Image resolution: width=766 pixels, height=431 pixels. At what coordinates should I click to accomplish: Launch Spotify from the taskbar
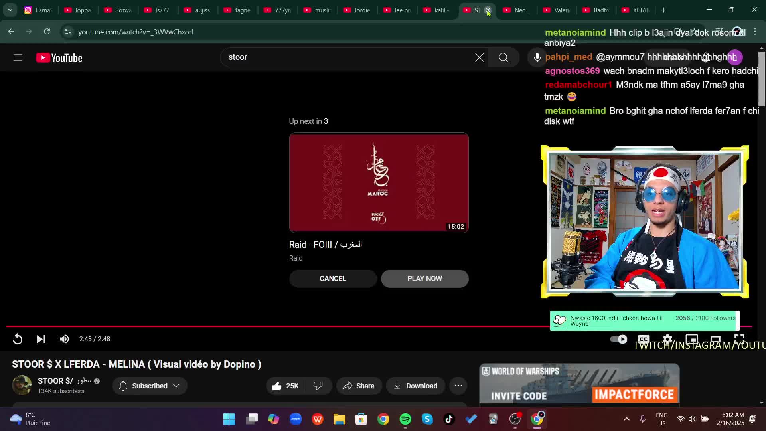[x=405, y=419]
